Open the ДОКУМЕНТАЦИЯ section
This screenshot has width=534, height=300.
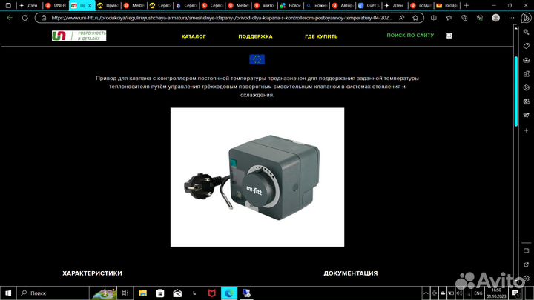click(350, 273)
